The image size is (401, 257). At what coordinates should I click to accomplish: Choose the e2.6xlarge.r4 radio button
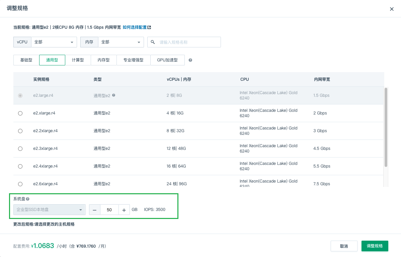20,184
